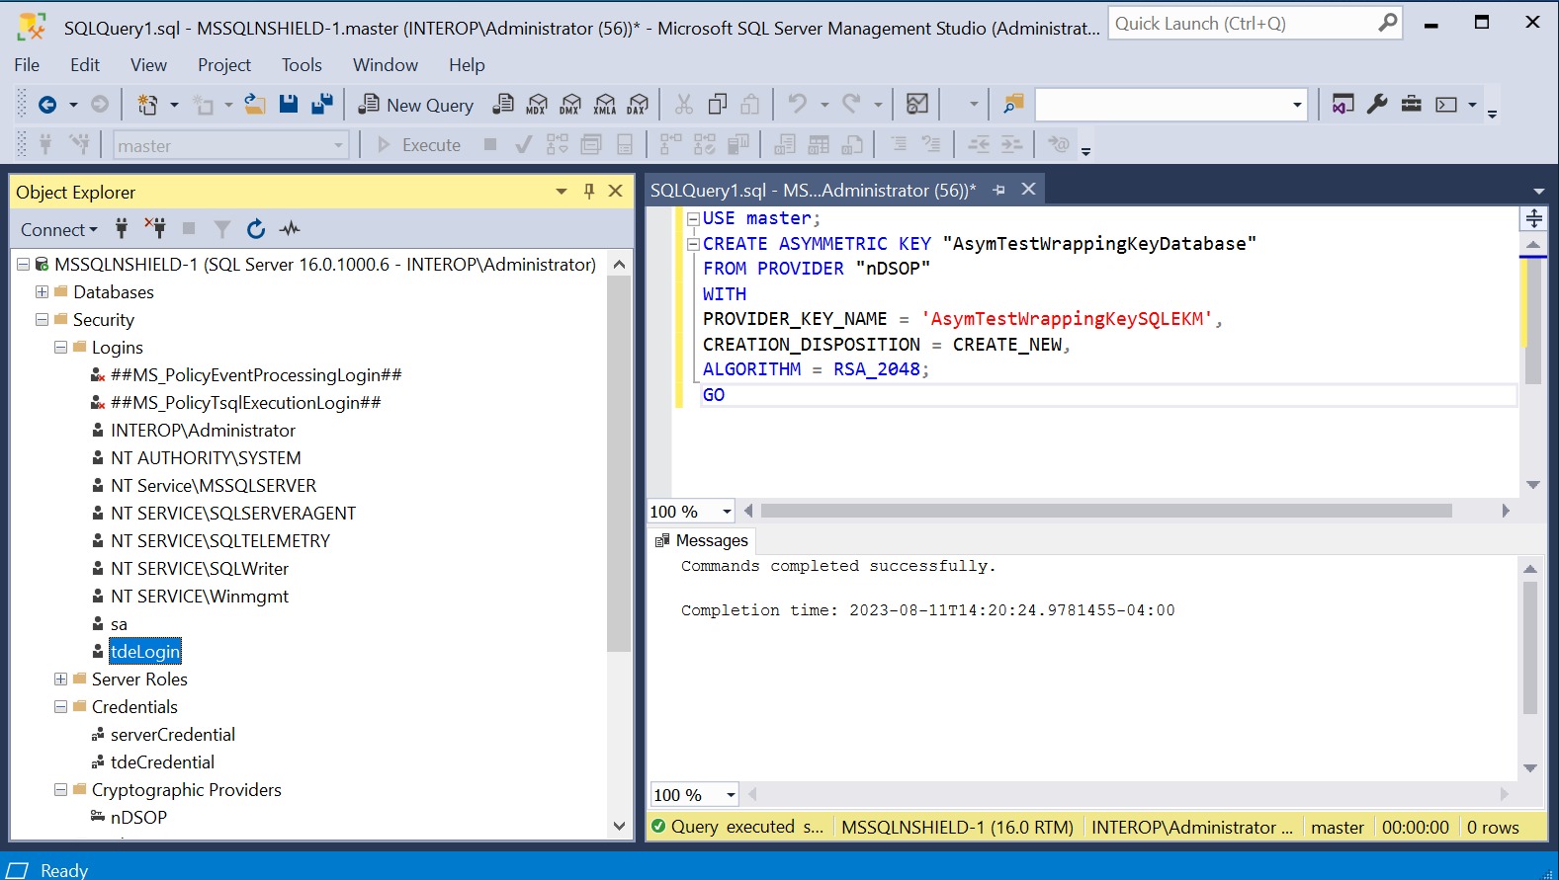This screenshot has height=880, width=1559.
Task: Click the DAX query icon
Action: (638, 105)
